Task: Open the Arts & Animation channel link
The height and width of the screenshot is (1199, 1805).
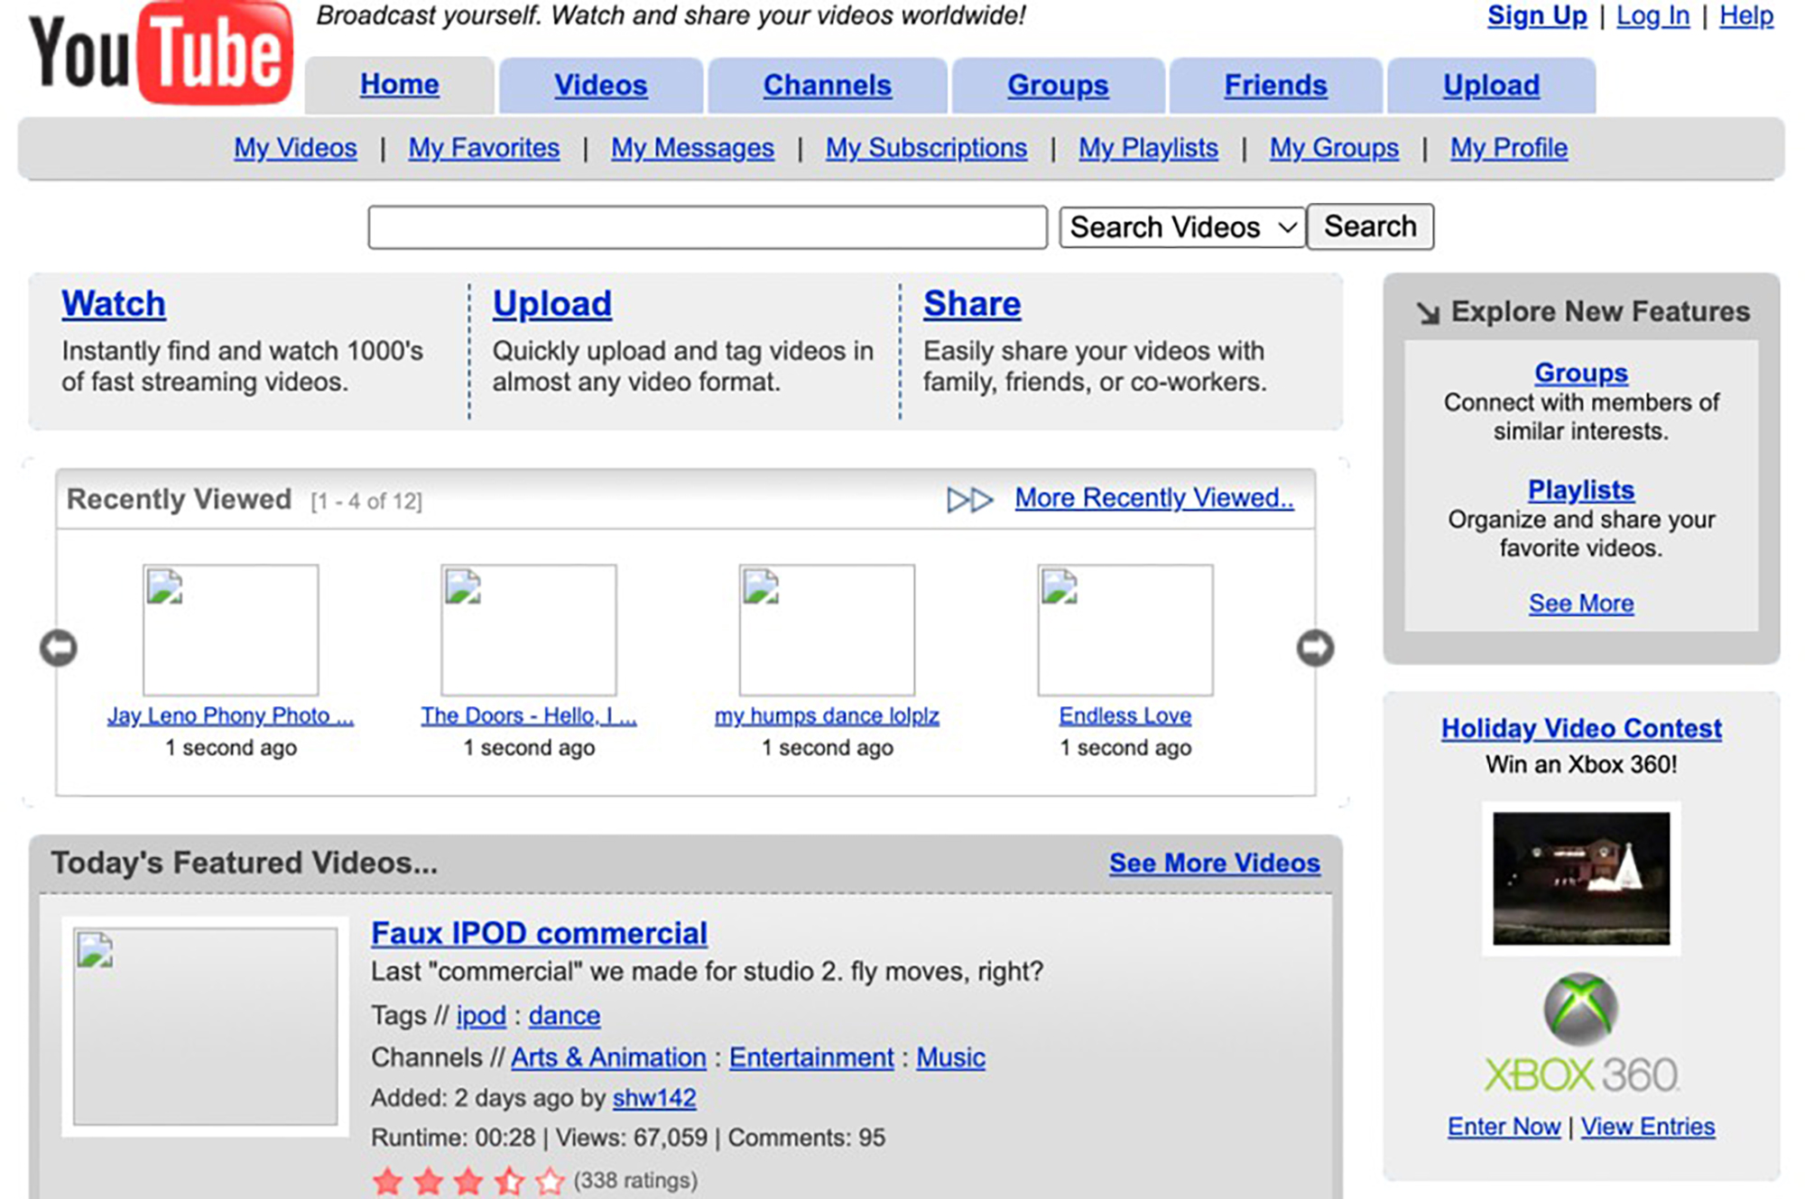Action: [x=608, y=1057]
